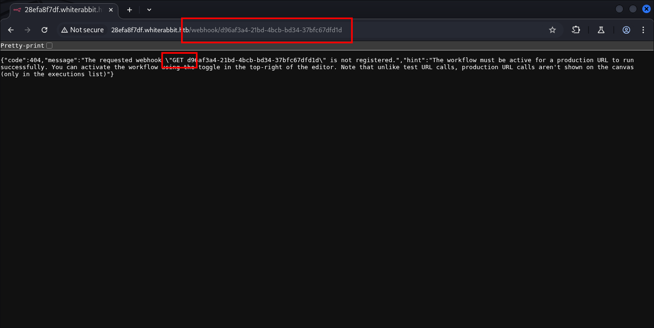Bookmark this page with the star
Viewport: 654px width, 328px height.
(x=552, y=30)
